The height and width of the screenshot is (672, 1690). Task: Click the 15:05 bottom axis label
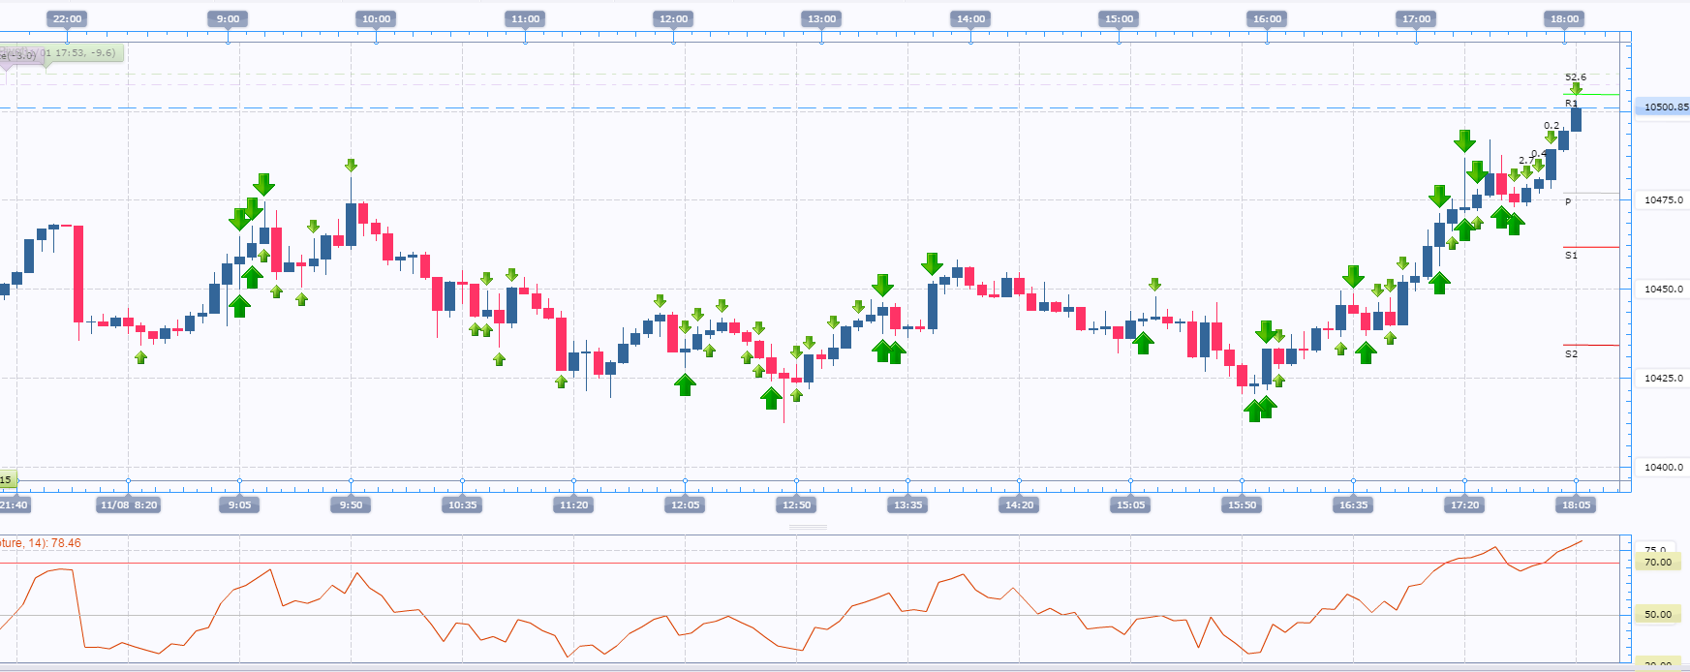pos(1130,504)
